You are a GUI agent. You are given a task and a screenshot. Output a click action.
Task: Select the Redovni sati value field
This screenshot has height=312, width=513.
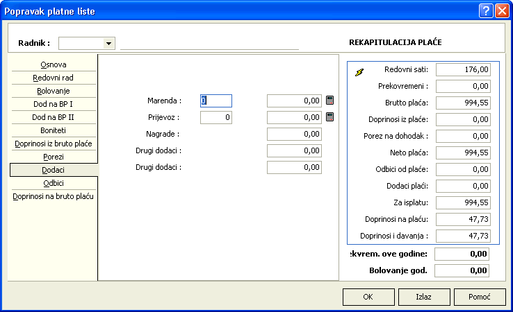463,69
